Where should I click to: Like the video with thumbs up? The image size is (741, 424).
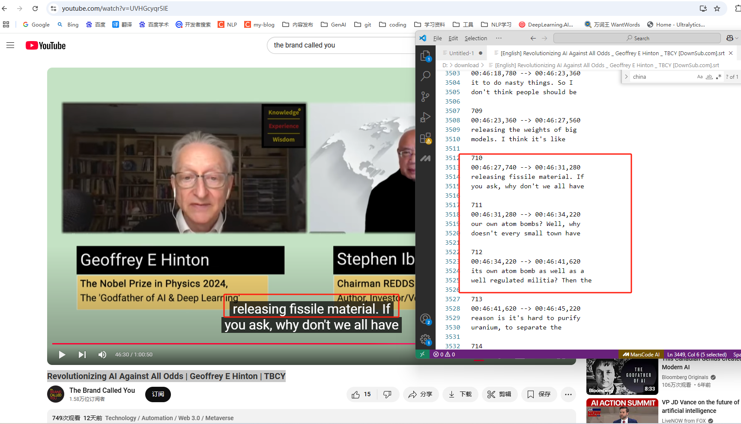point(361,394)
